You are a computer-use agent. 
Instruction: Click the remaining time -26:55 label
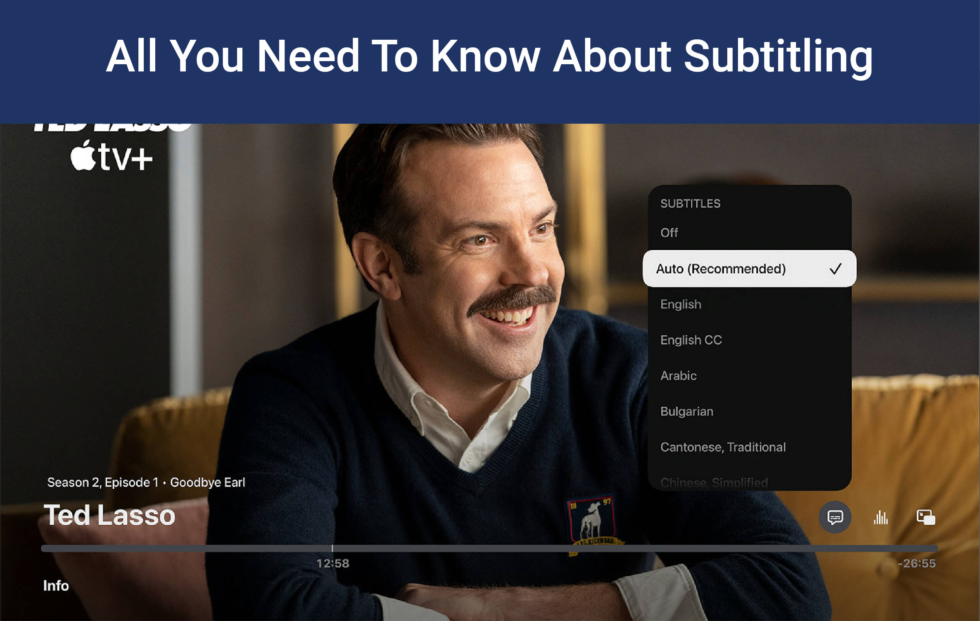click(917, 563)
